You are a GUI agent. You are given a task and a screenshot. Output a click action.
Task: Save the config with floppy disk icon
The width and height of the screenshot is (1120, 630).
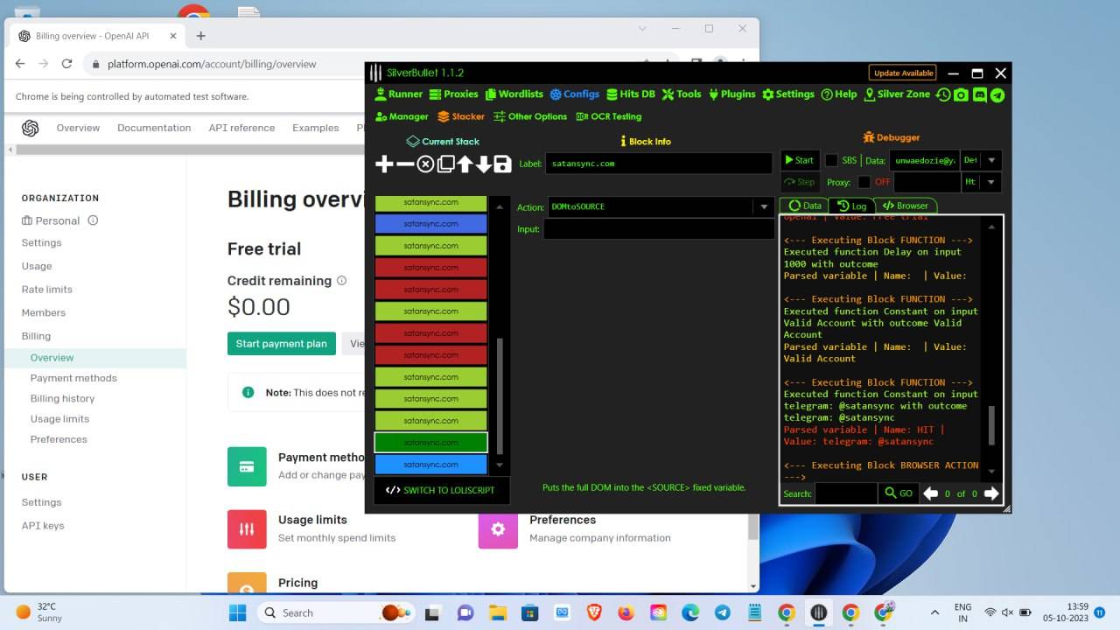502,164
